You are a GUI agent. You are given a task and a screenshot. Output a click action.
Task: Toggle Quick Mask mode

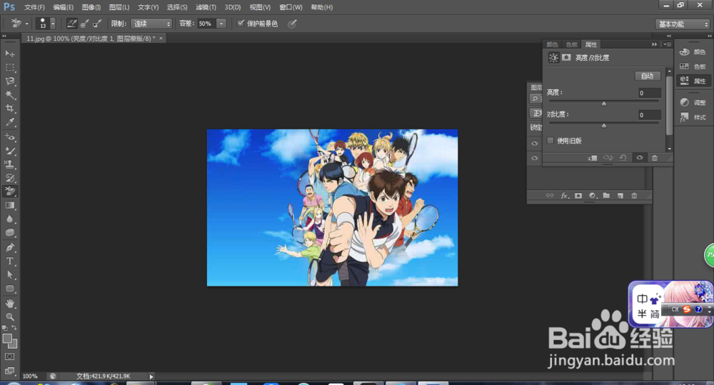coord(9,356)
